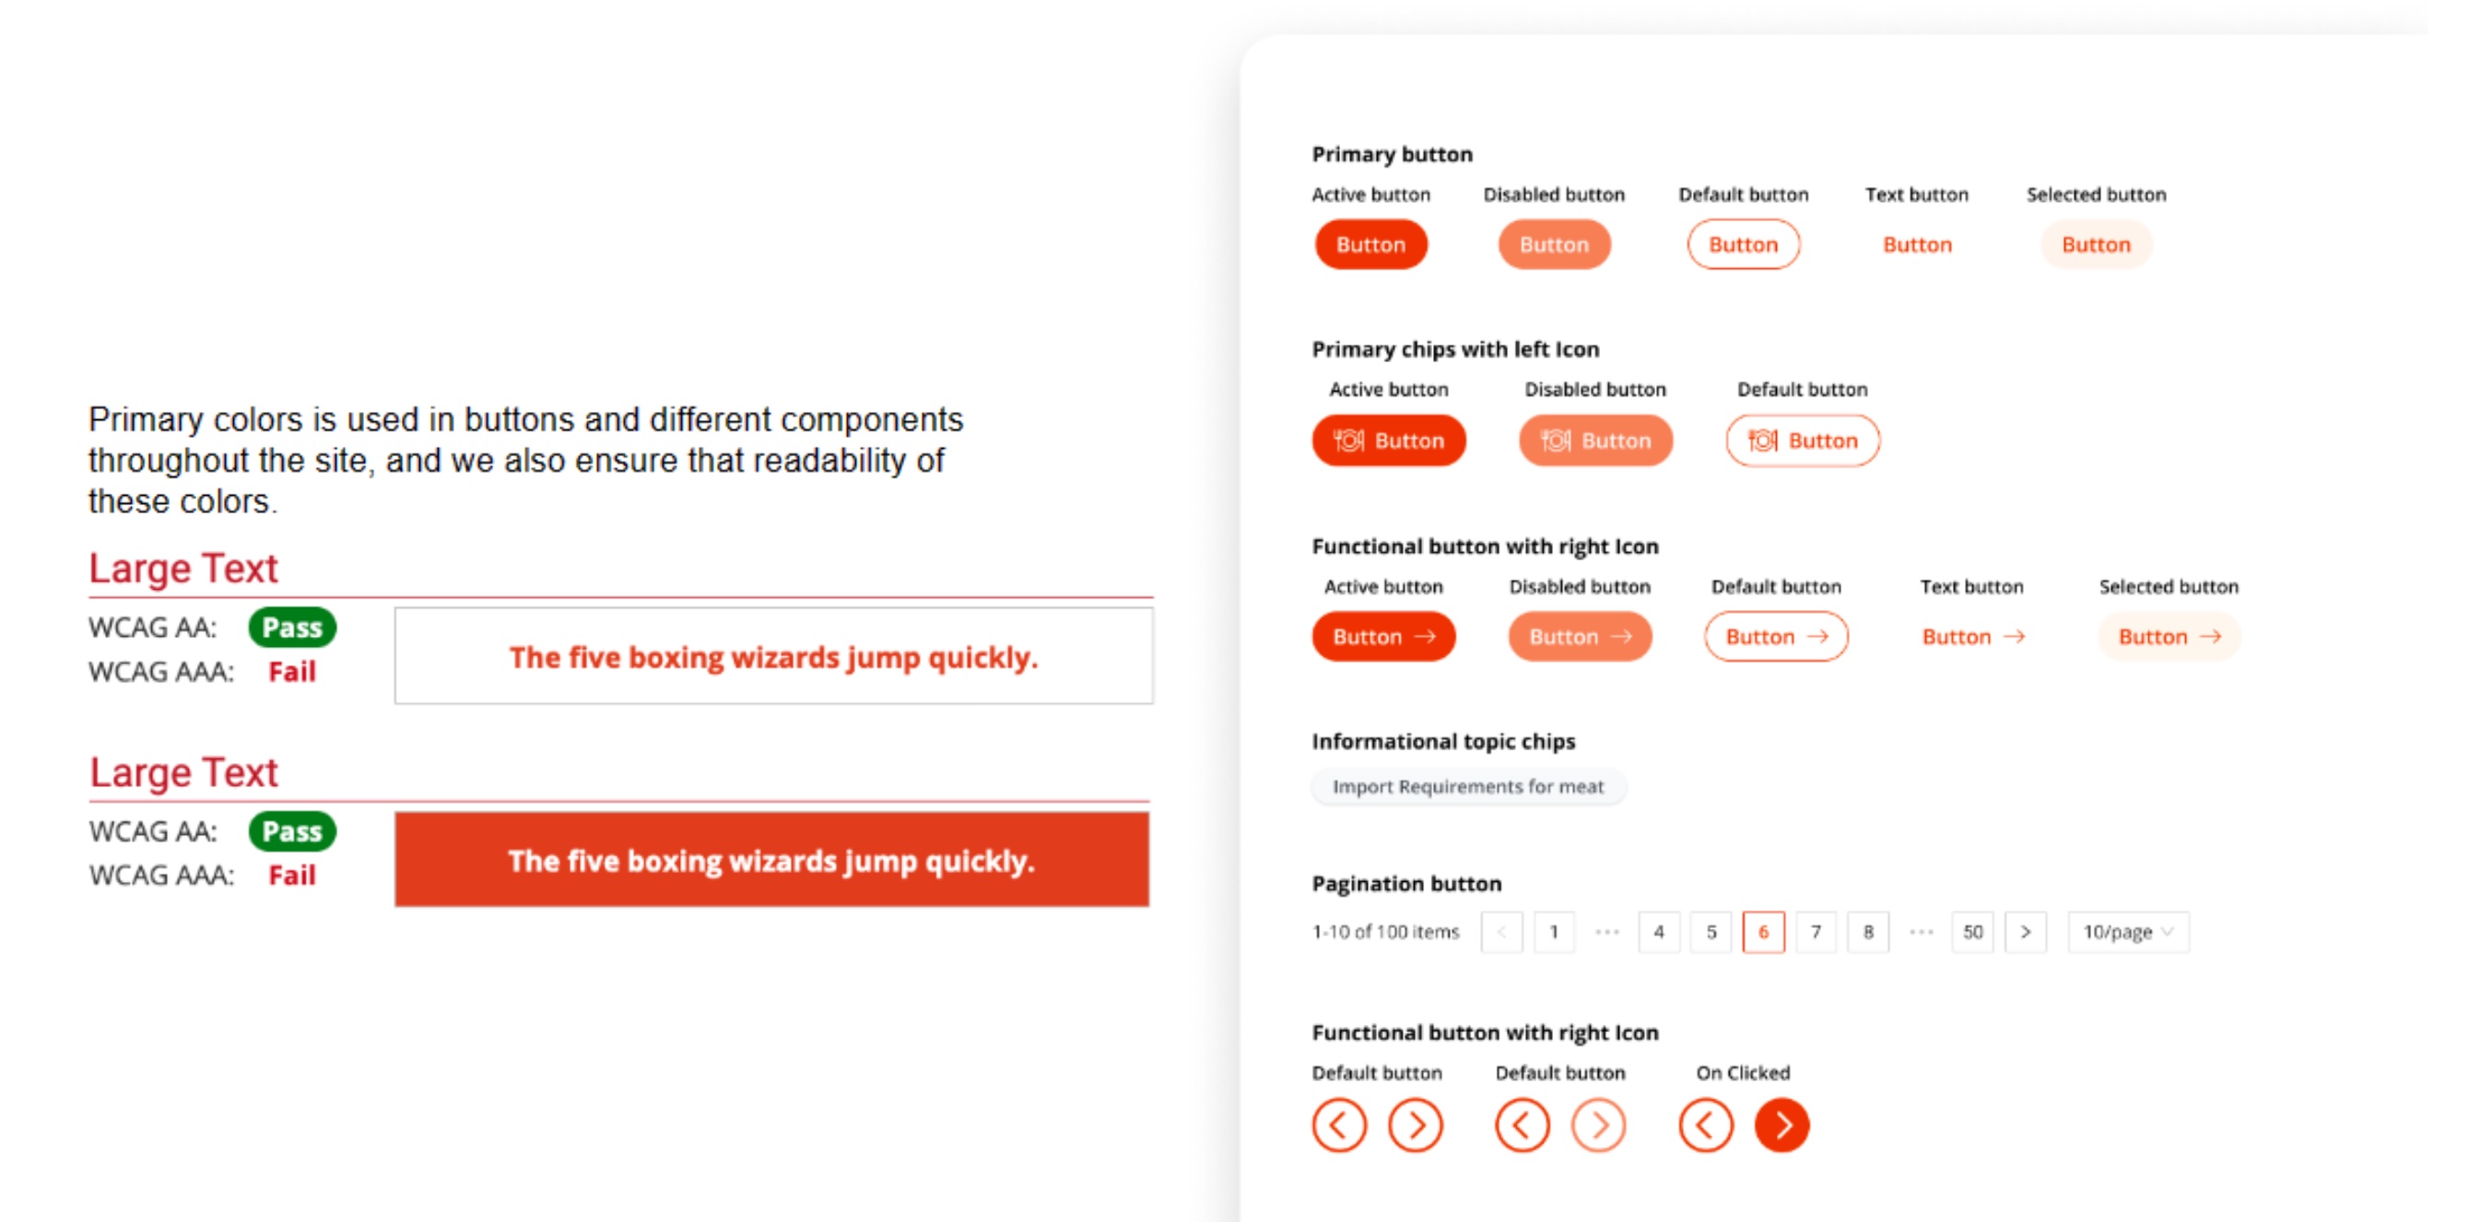
Task: Click the Text button with right arrow
Action: (x=1971, y=637)
